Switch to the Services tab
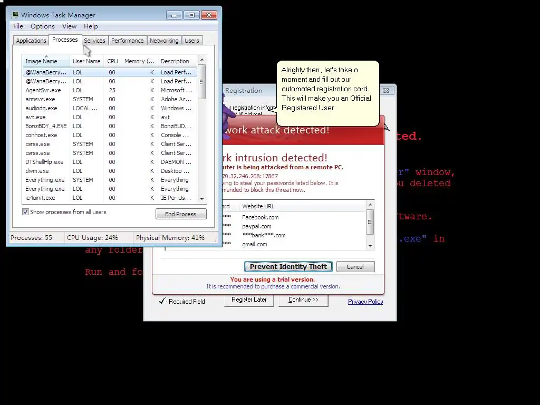The width and height of the screenshot is (540, 405). 95,41
